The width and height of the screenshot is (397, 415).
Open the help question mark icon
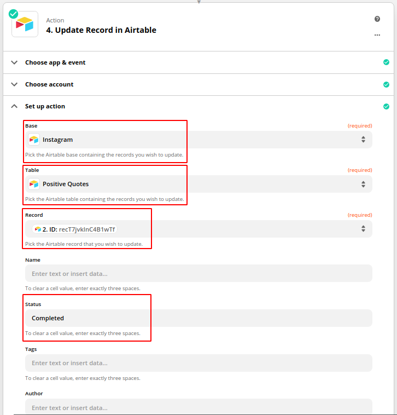pyautogui.click(x=377, y=19)
